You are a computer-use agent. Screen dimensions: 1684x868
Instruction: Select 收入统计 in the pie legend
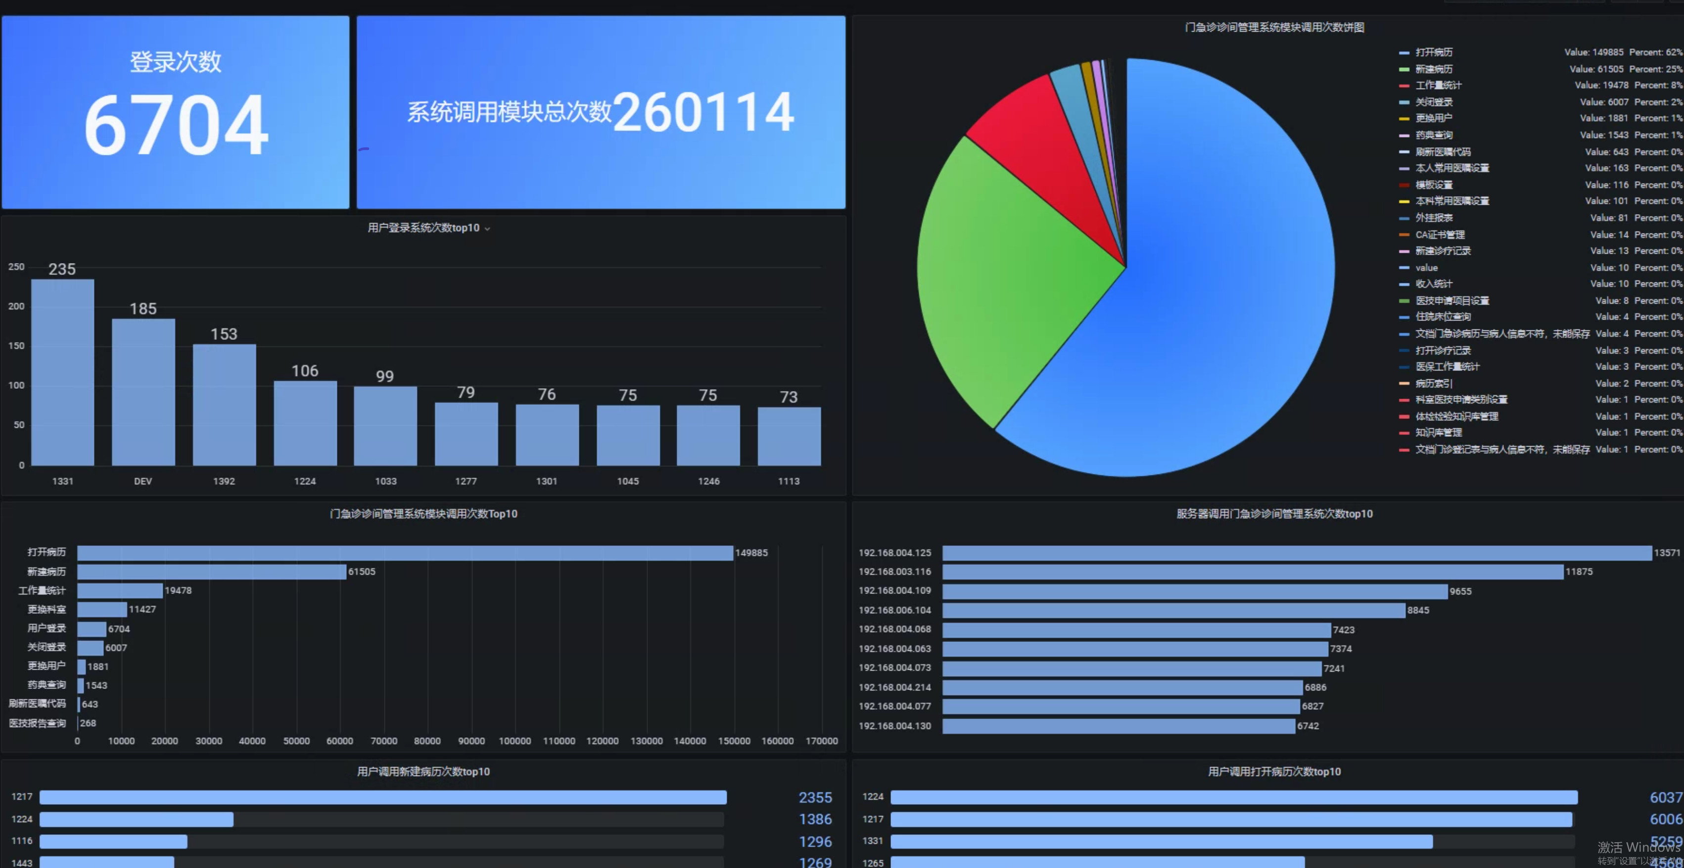(x=1434, y=284)
